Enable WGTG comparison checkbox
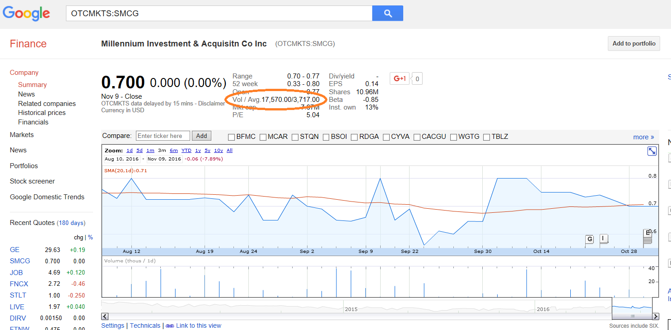This screenshot has width=671, height=330. (x=453, y=137)
